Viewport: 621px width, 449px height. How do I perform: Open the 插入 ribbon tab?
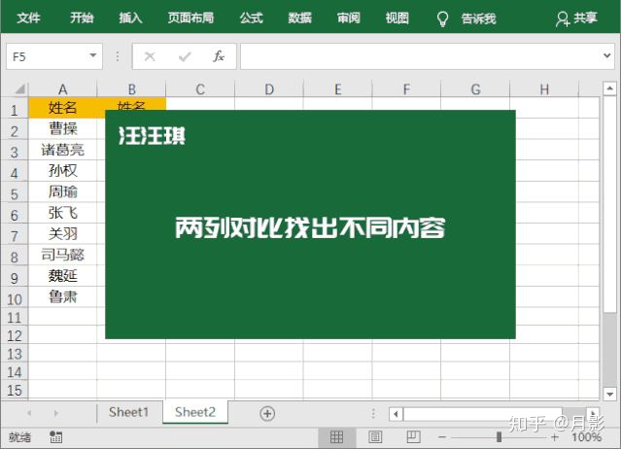[130, 17]
